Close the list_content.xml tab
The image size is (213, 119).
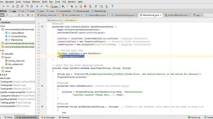pyautogui.click(x=82, y=15)
